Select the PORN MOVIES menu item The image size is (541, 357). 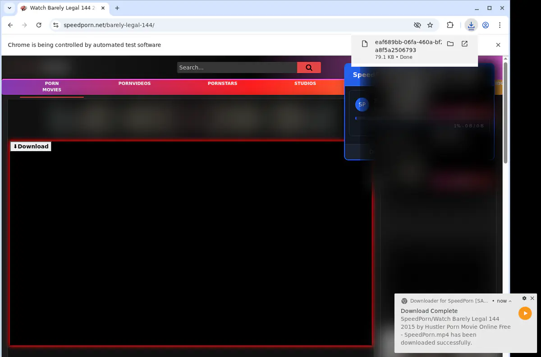[52, 87]
